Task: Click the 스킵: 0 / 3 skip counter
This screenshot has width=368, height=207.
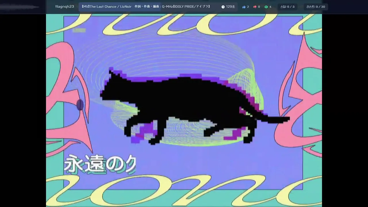Action: 287,7
